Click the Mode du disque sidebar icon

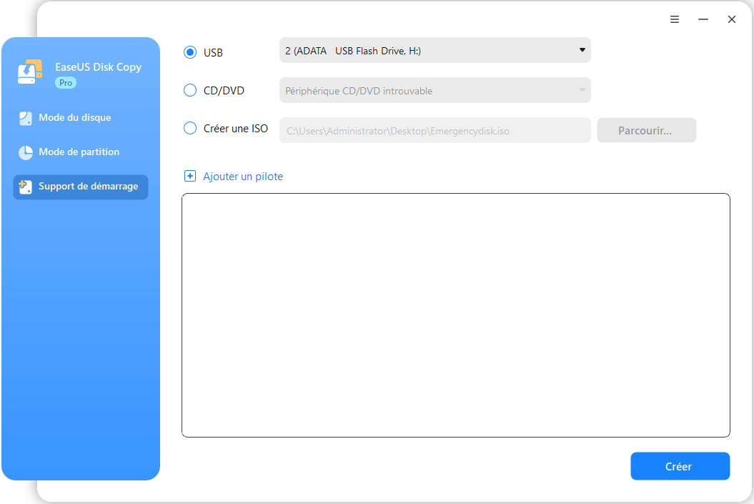tap(26, 118)
